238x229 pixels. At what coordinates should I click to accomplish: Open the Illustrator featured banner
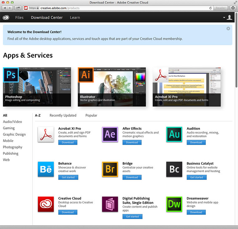[x=112, y=87]
